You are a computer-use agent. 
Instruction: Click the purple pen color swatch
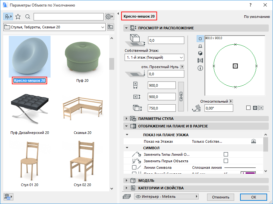(x=248, y=173)
